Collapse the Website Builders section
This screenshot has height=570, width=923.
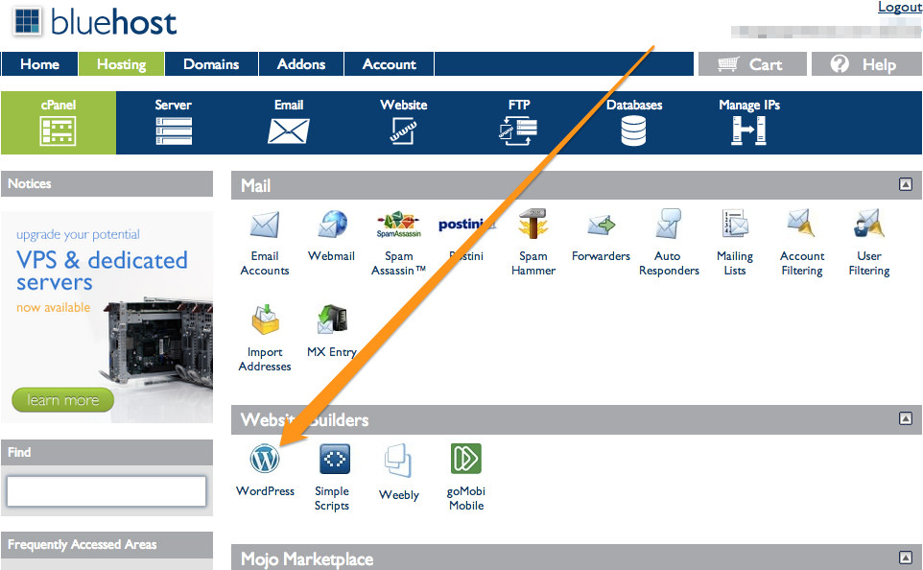click(x=906, y=418)
